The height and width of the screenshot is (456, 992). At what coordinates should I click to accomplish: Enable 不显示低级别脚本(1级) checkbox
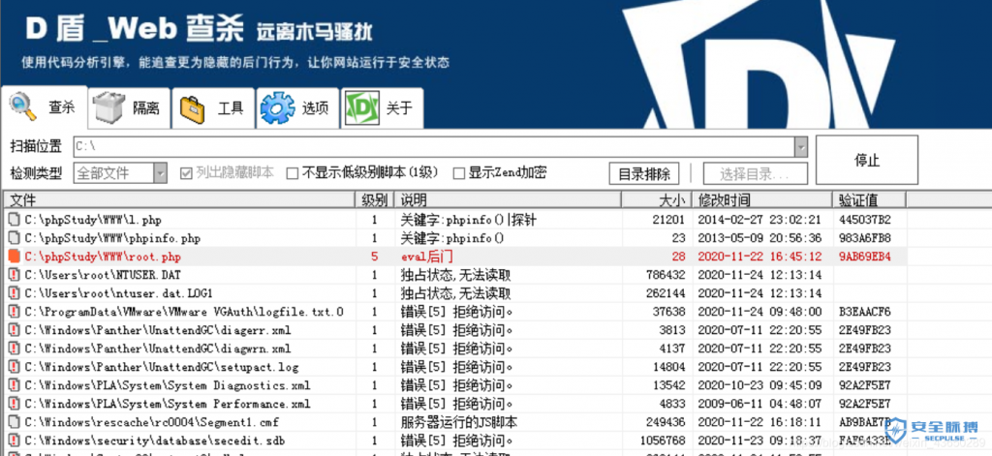click(293, 172)
